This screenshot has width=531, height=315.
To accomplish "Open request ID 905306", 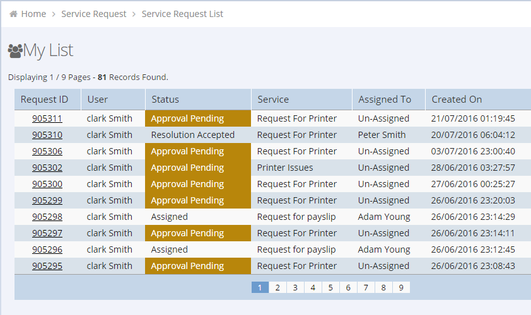I will tap(47, 151).
